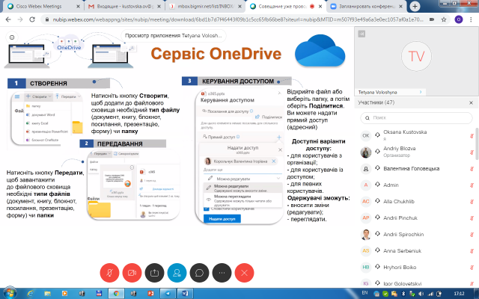Click Andriy Blozva muted mic icon
Viewport: 479px width, 299px height.
tap(472, 152)
